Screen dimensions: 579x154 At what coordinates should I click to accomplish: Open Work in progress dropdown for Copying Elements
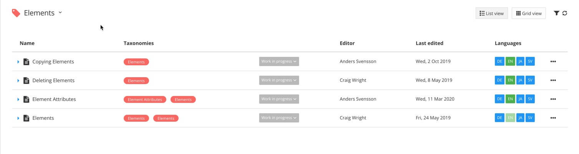click(279, 61)
